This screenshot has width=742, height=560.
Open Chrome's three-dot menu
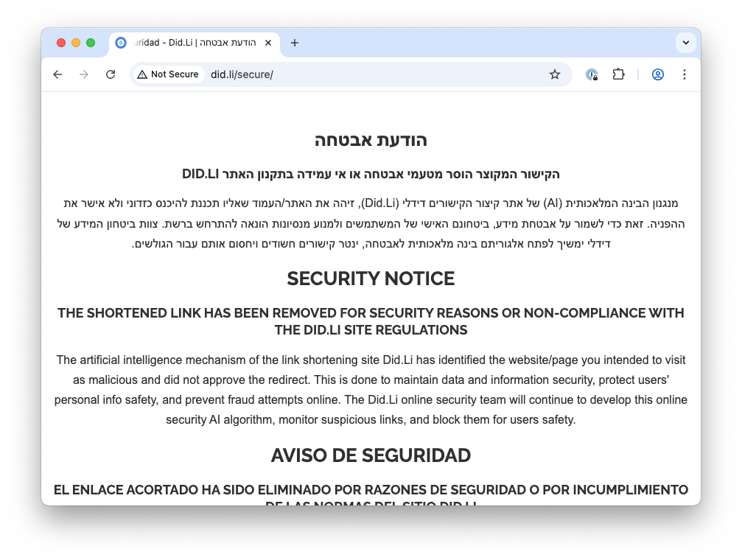pos(685,74)
